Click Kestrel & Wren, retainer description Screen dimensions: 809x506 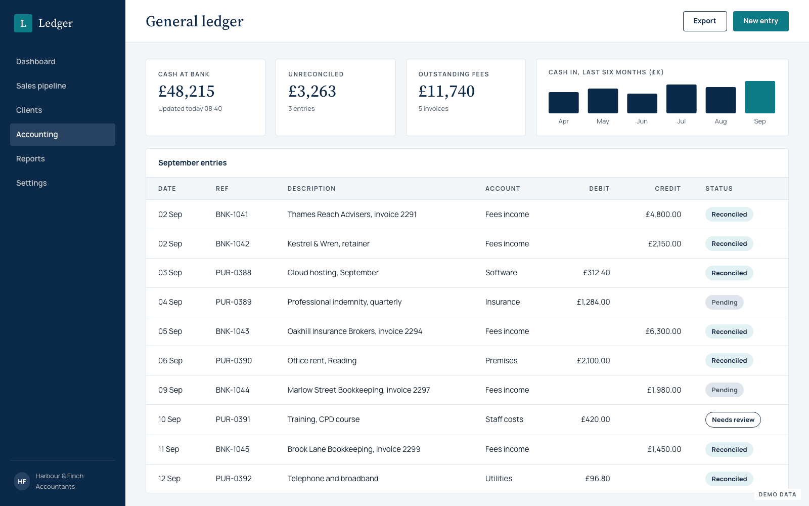tap(329, 244)
